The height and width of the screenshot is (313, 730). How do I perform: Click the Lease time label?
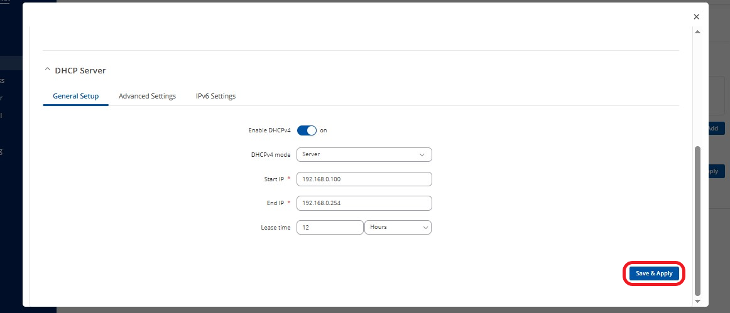(x=275, y=228)
